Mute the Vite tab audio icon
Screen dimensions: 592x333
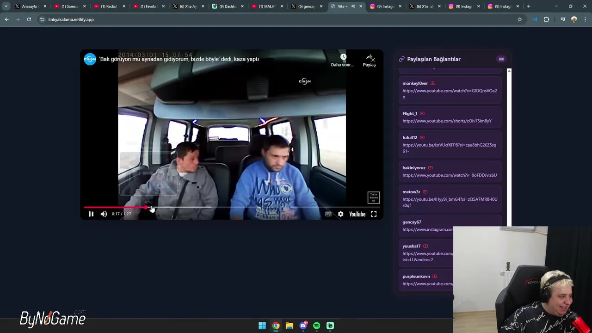tap(353, 6)
